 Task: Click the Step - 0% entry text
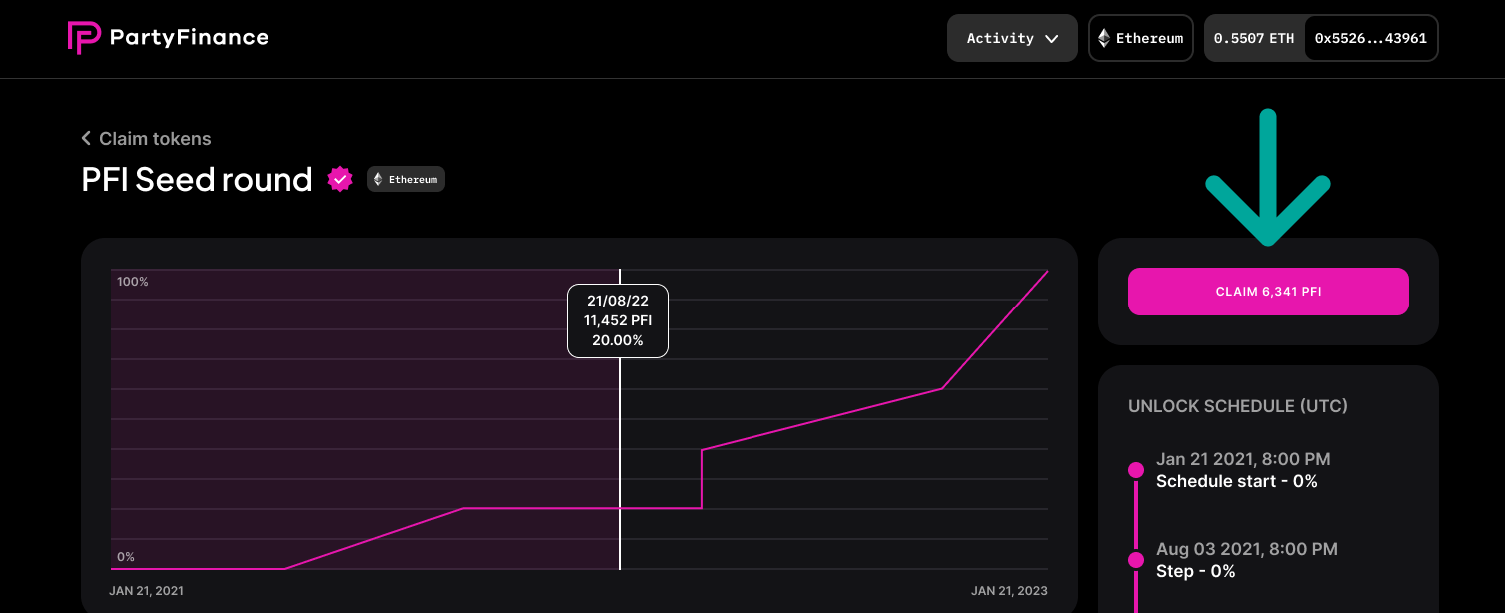1196,571
